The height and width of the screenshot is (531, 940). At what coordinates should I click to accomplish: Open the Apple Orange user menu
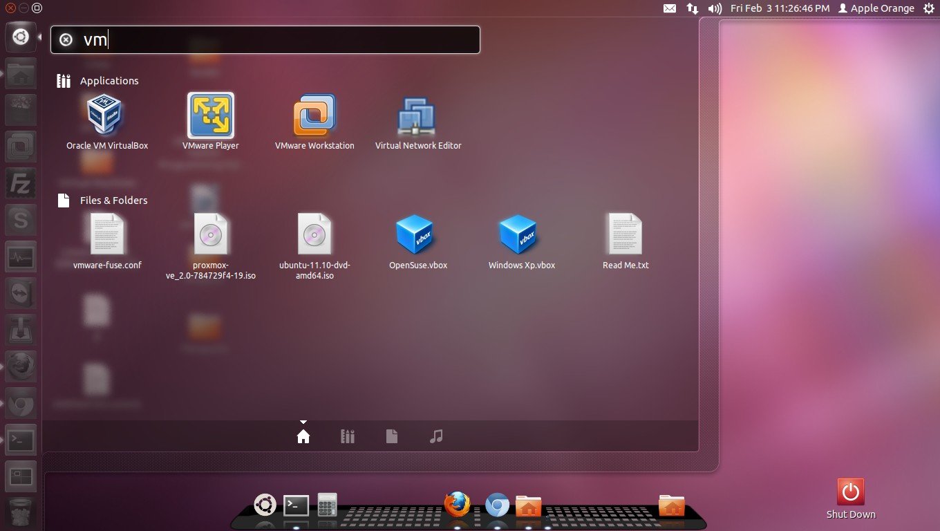pyautogui.click(x=876, y=8)
